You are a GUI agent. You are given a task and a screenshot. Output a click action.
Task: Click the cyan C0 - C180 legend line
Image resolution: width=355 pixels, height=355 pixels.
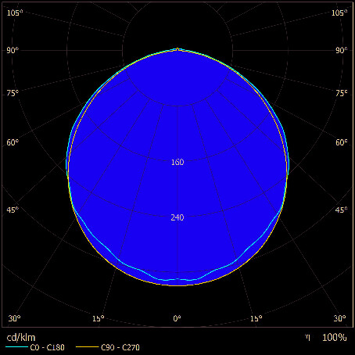coord(16,347)
